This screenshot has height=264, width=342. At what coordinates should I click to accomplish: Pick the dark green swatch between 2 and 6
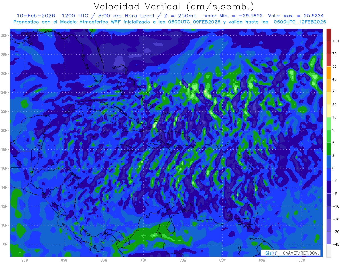[329, 149]
